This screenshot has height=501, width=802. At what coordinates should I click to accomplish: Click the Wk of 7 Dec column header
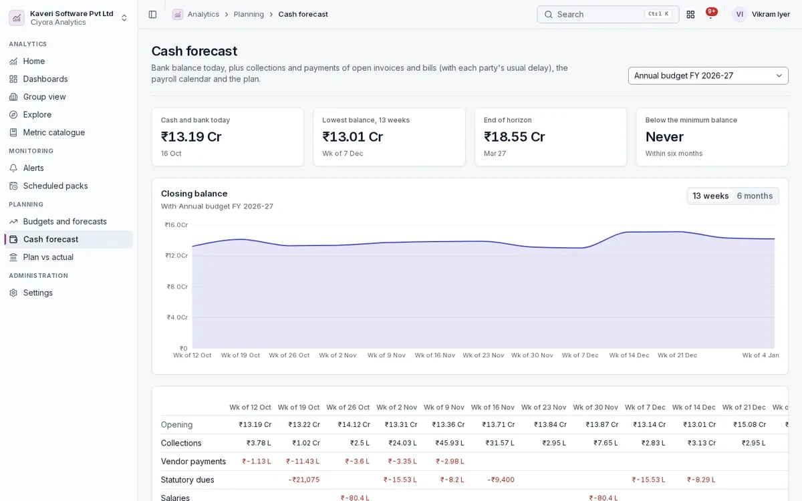[x=645, y=407]
